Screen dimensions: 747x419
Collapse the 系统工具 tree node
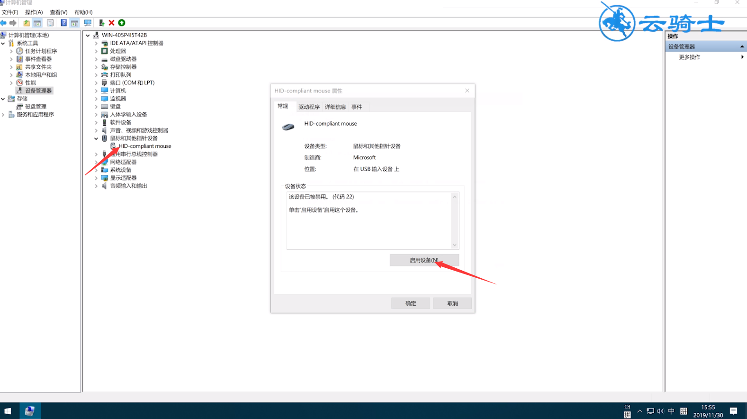coord(3,43)
